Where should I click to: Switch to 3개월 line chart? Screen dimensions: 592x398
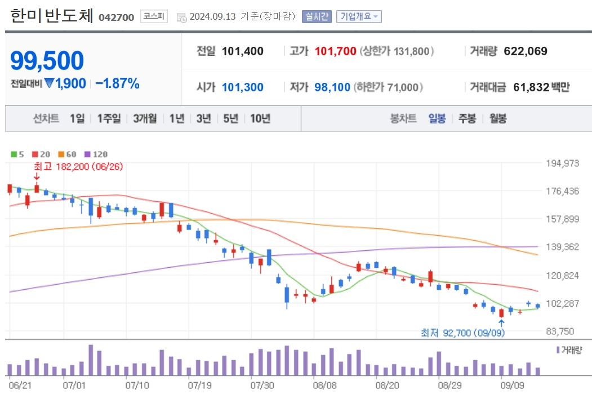[145, 119]
